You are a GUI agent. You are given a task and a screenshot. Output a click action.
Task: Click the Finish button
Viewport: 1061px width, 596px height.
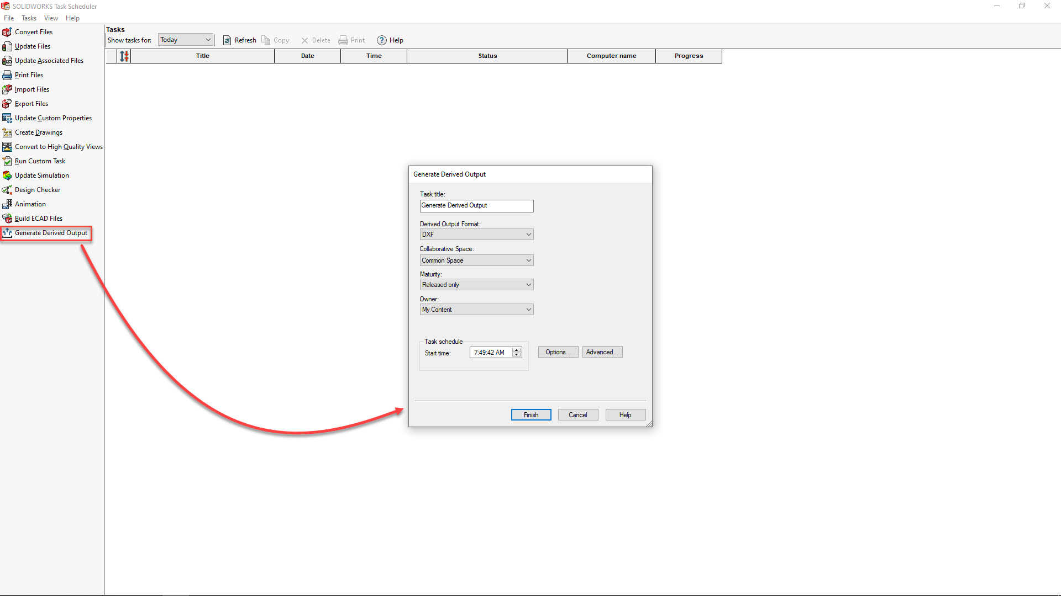[x=531, y=414]
